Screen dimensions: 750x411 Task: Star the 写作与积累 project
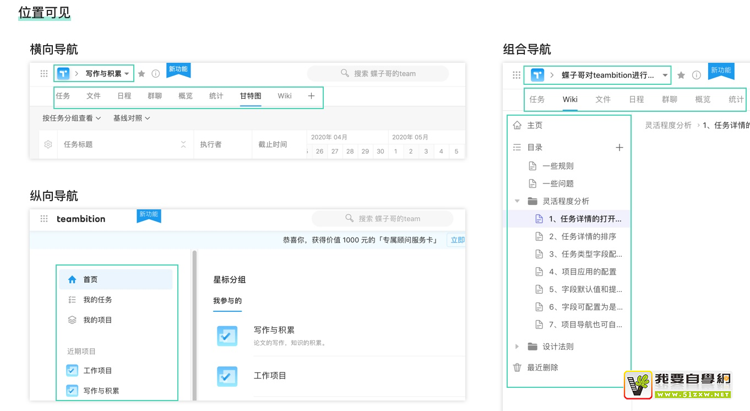[142, 73]
